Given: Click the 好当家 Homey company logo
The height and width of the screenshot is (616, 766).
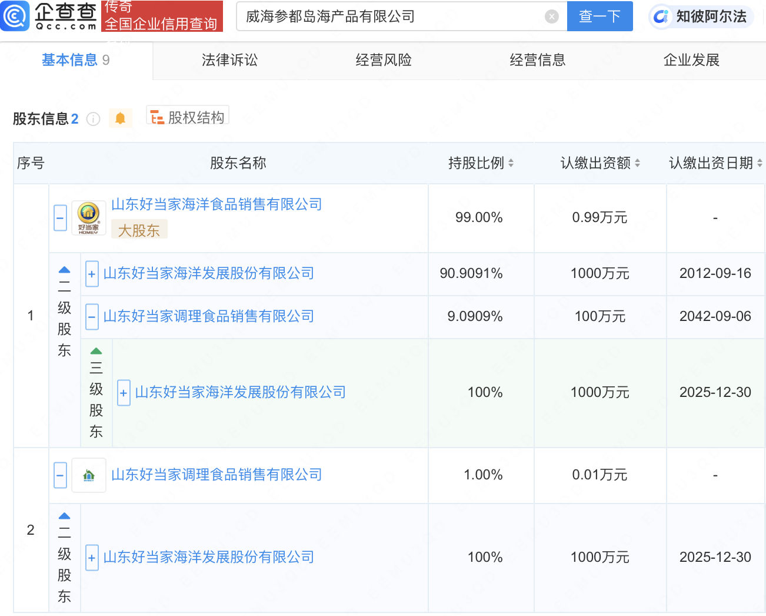Looking at the screenshot, I should pos(88,218).
